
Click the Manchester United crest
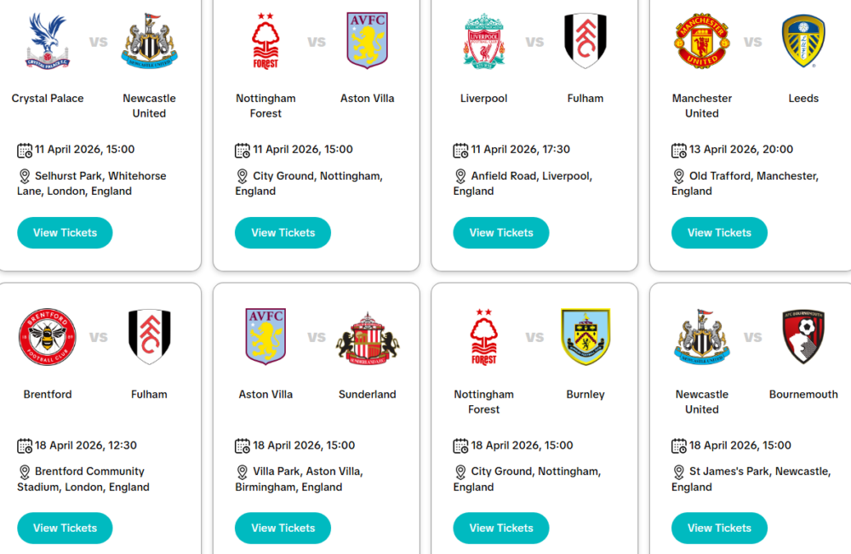[x=701, y=41]
